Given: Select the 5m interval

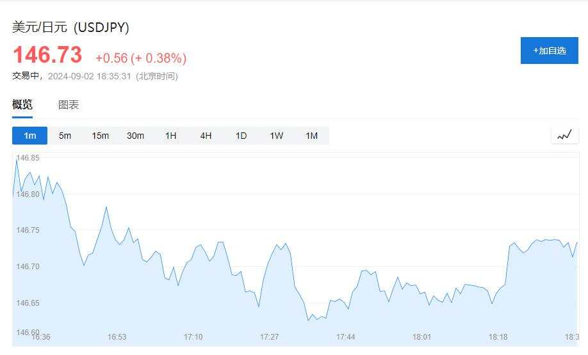Looking at the screenshot, I should pyautogui.click(x=65, y=136).
